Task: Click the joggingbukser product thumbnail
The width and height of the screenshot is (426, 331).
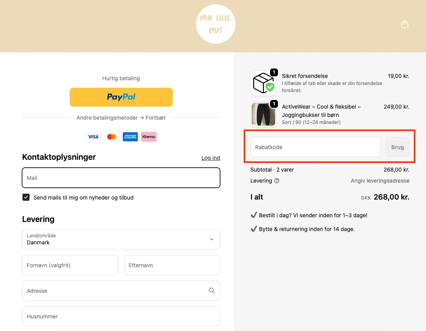Action: [x=263, y=114]
